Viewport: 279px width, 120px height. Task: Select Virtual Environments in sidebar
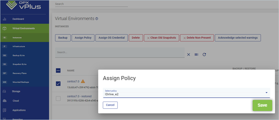24,28
